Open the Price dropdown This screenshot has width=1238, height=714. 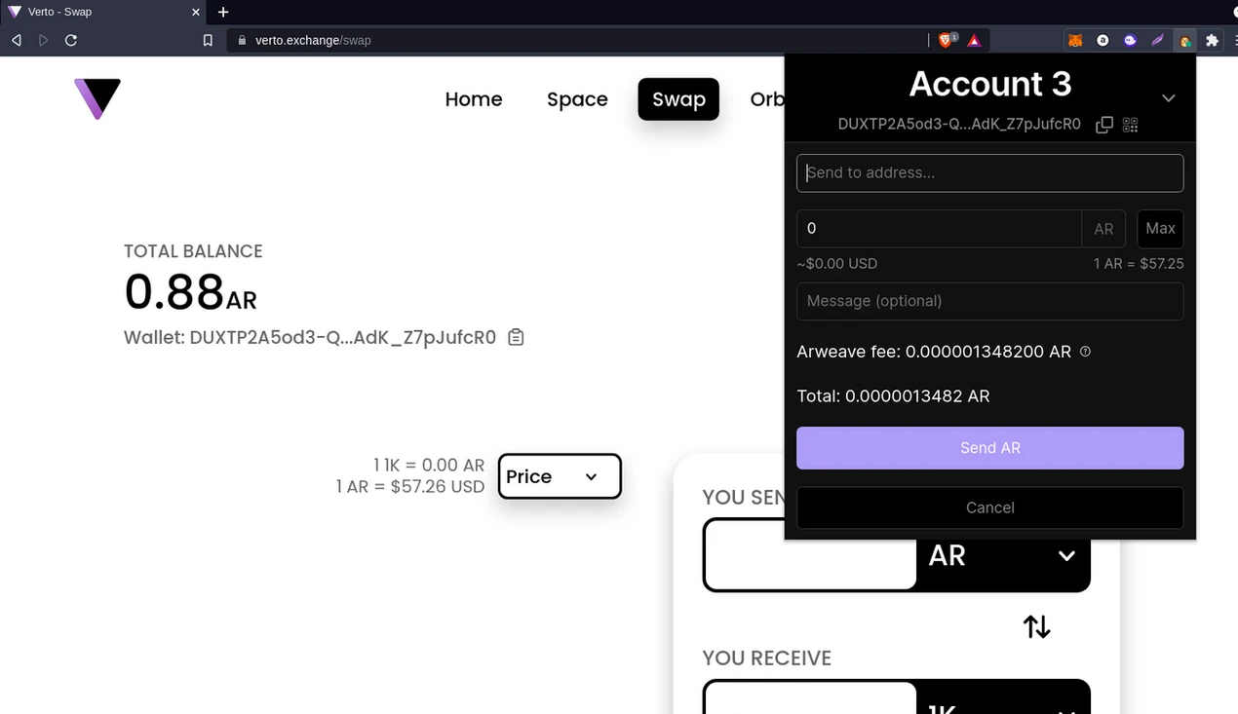point(560,476)
